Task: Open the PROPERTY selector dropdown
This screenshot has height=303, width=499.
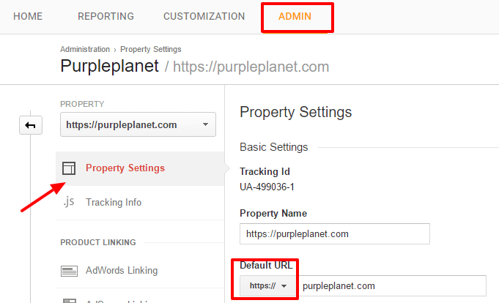Action: [x=138, y=124]
